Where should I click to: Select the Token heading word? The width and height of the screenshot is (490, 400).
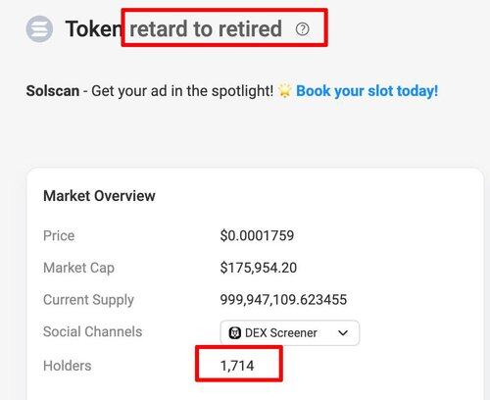tap(94, 28)
